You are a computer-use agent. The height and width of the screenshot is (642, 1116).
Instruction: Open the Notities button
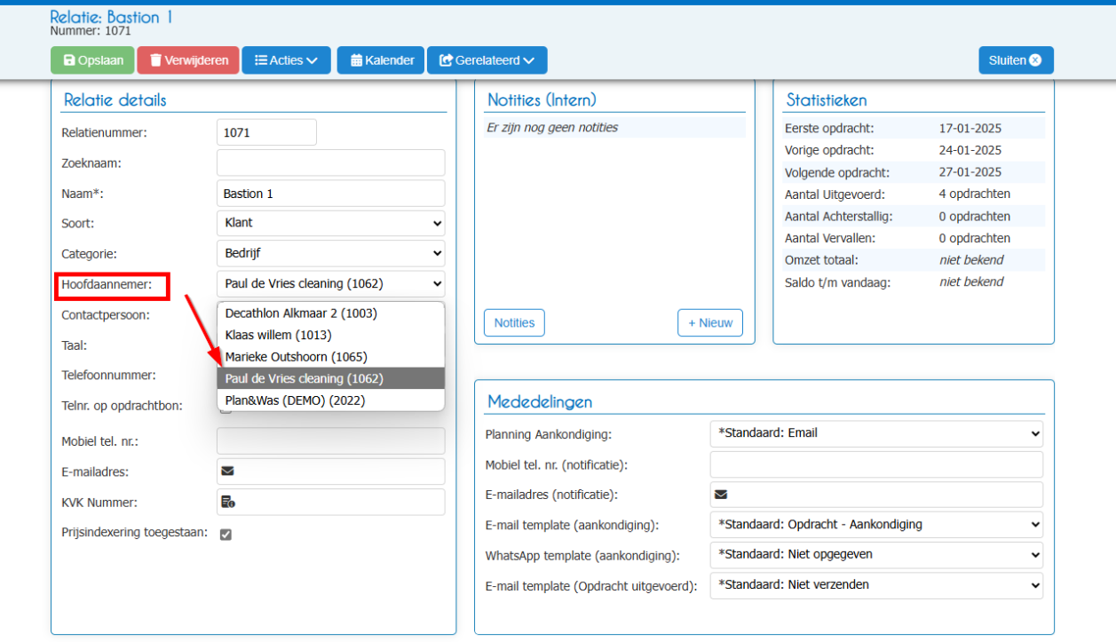[514, 323]
